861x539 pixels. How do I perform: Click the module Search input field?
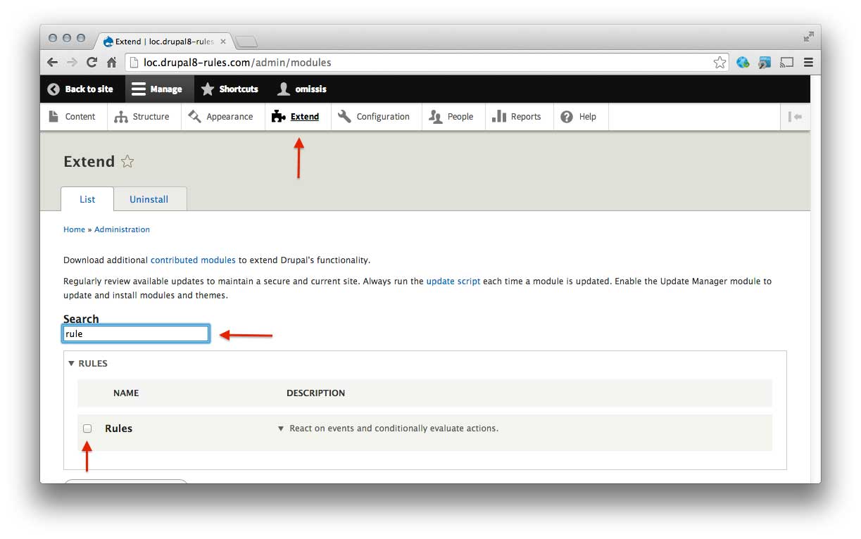(136, 334)
